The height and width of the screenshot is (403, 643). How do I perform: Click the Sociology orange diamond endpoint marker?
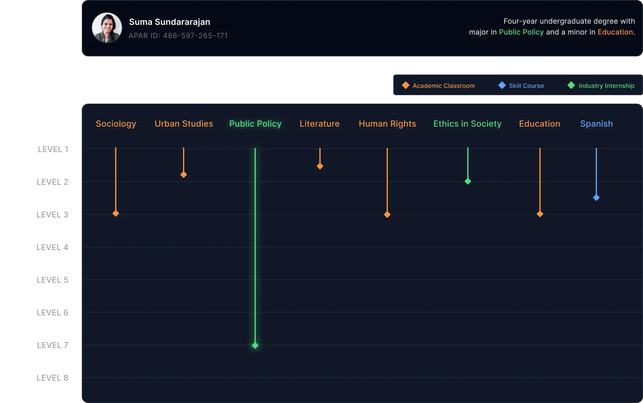[x=116, y=214]
